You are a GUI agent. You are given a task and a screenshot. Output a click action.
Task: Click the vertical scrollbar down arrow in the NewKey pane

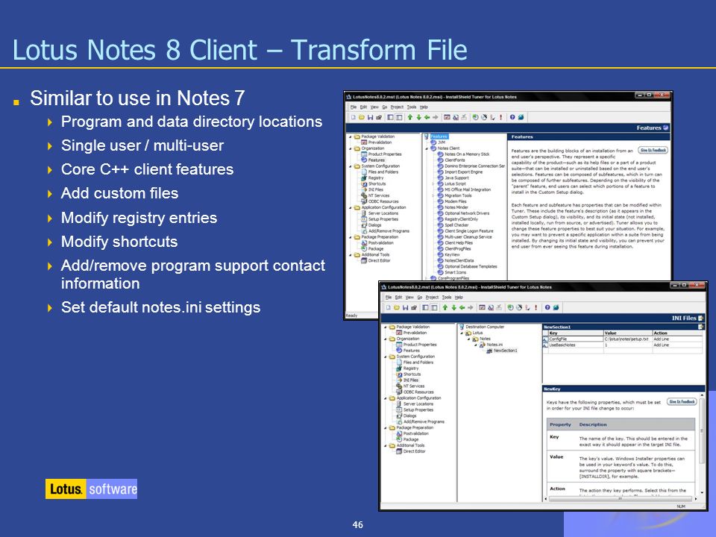pos(702,493)
